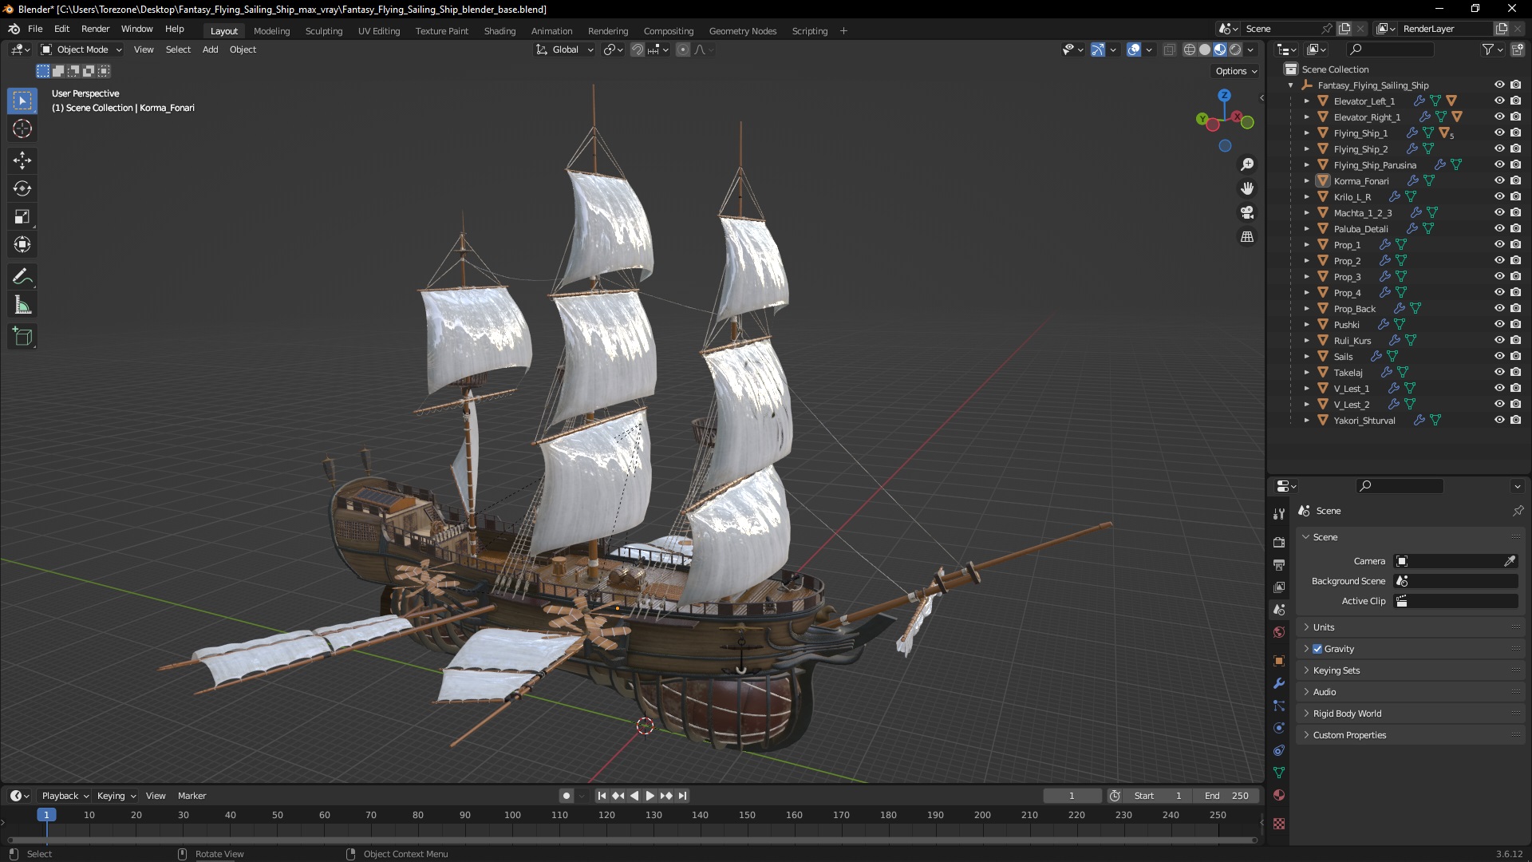Open the View Layer properties tab
The height and width of the screenshot is (862, 1532).
click(x=1279, y=587)
